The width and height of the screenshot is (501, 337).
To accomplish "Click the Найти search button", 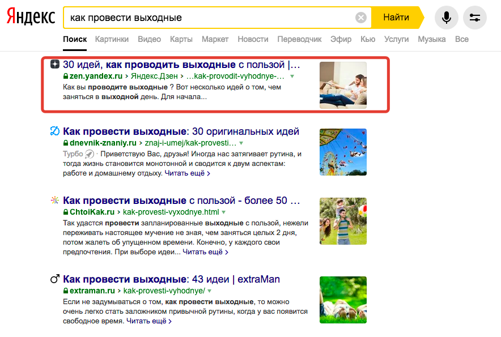I will coord(396,17).
